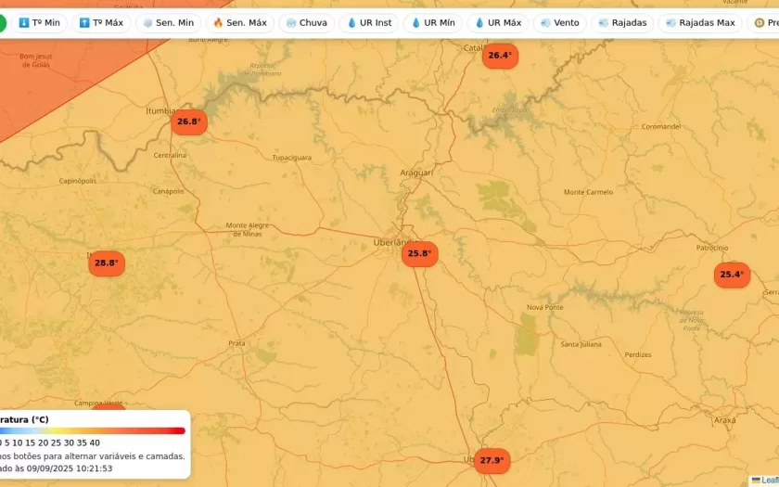
Task: Show the Rajadas gusts layer
Action: (622, 23)
